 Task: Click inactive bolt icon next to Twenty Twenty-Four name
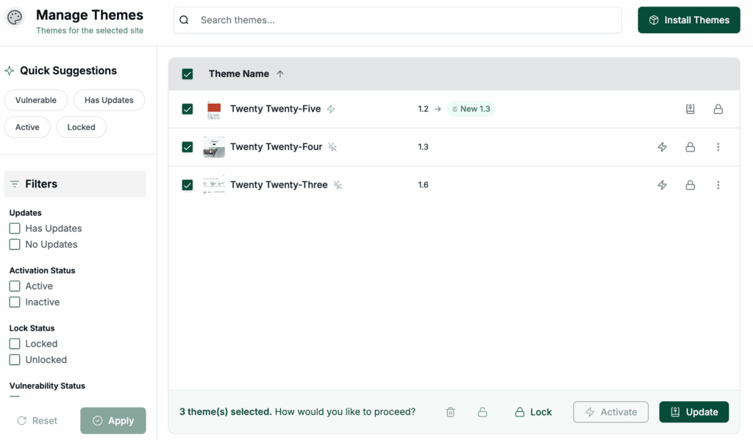coord(332,147)
